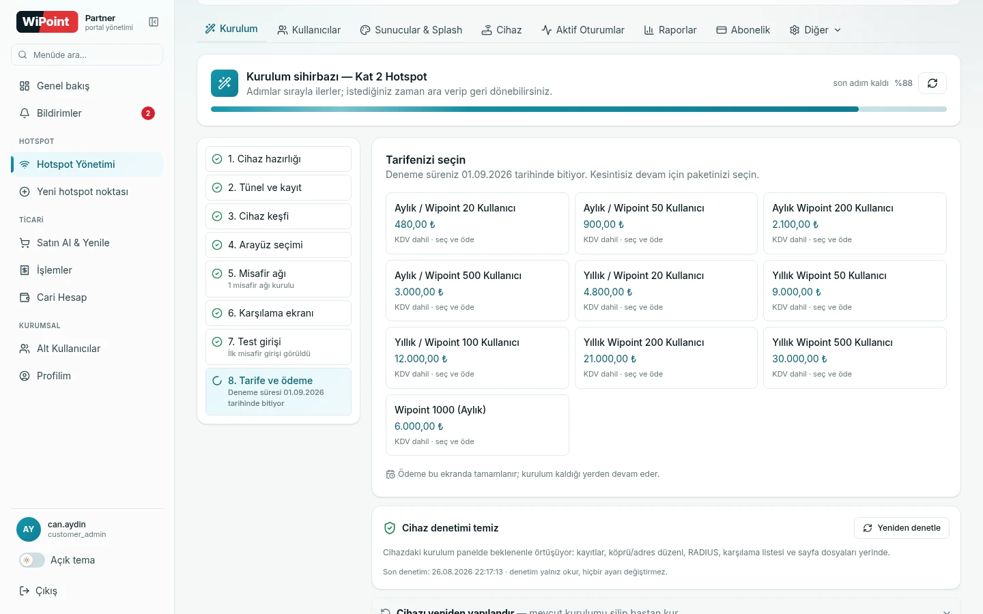
Task: Click the Çıkış logout icon
Action: tap(25, 591)
